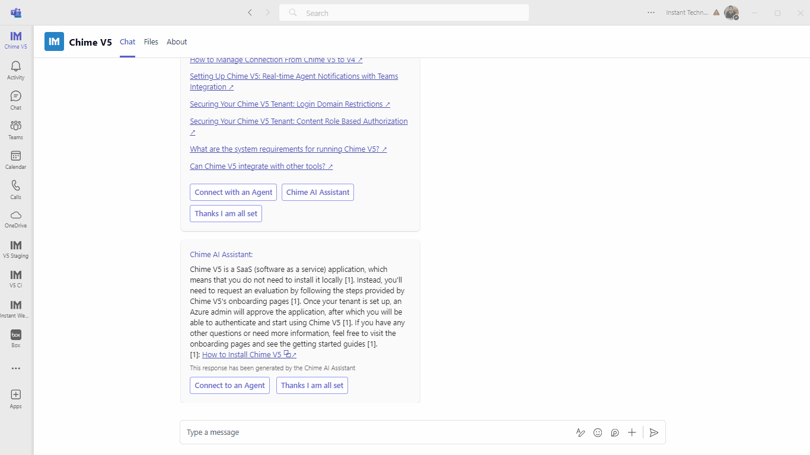Open Instant We... app in sidebar

pos(16,309)
